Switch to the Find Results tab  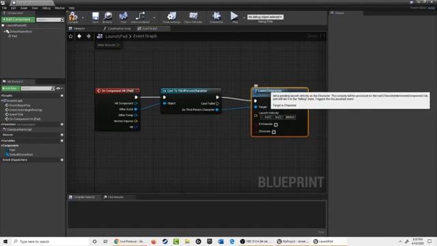click(114, 197)
